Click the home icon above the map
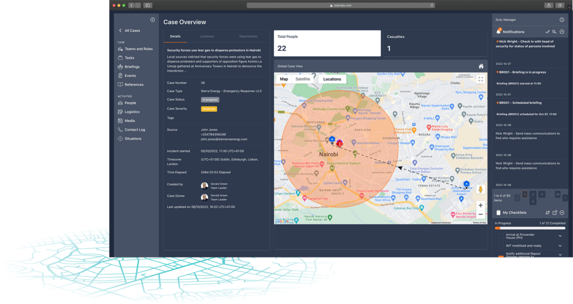This screenshot has width=573, height=304. pyautogui.click(x=481, y=66)
